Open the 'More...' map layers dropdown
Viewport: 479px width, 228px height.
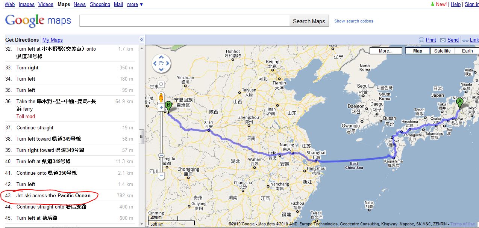(x=386, y=51)
